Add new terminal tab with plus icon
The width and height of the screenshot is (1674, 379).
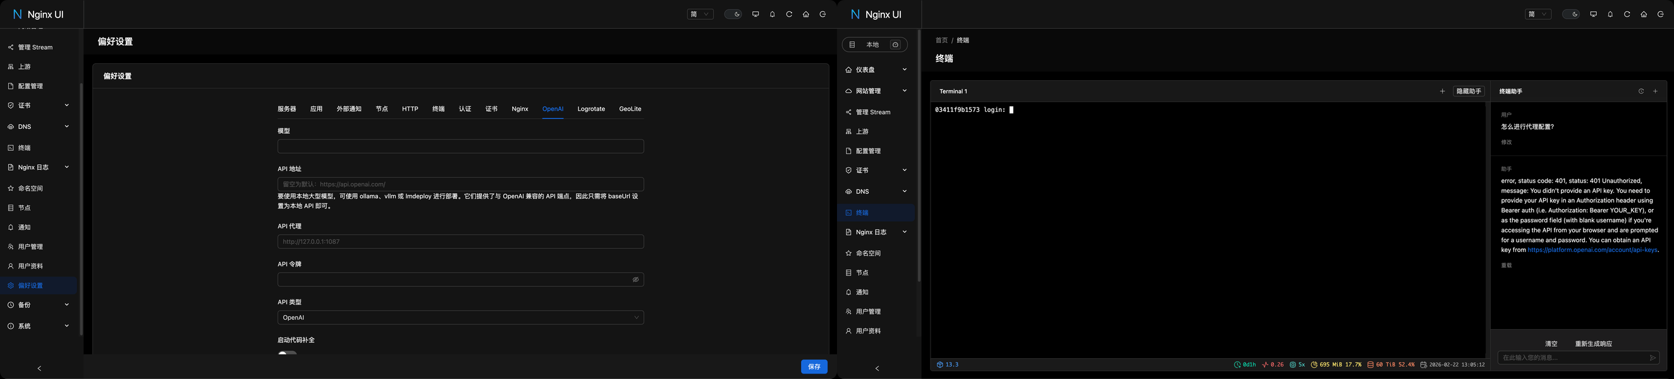(1442, 92)
